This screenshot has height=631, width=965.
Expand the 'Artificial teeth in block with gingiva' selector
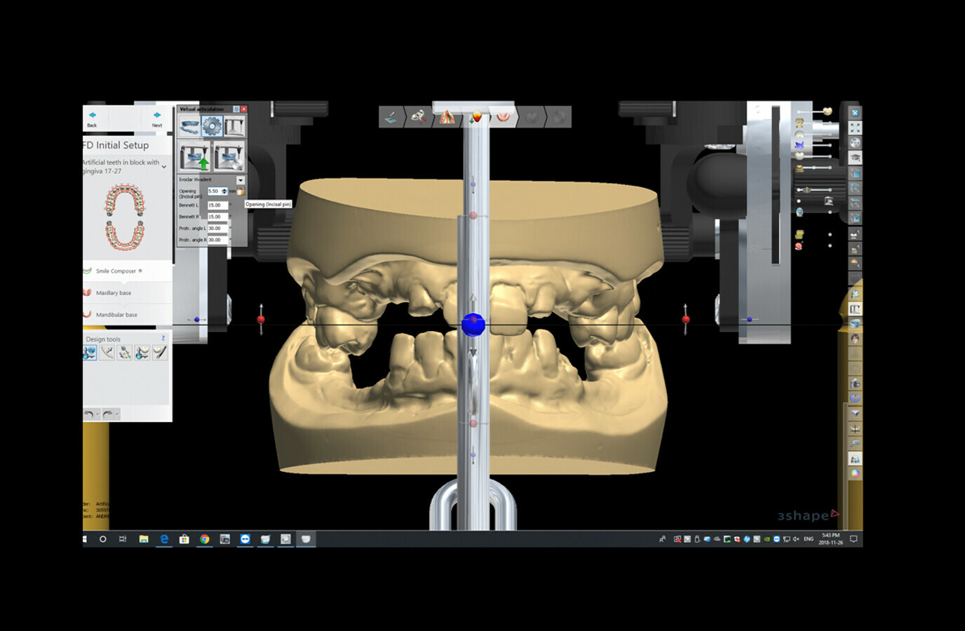tap(163, 166)
